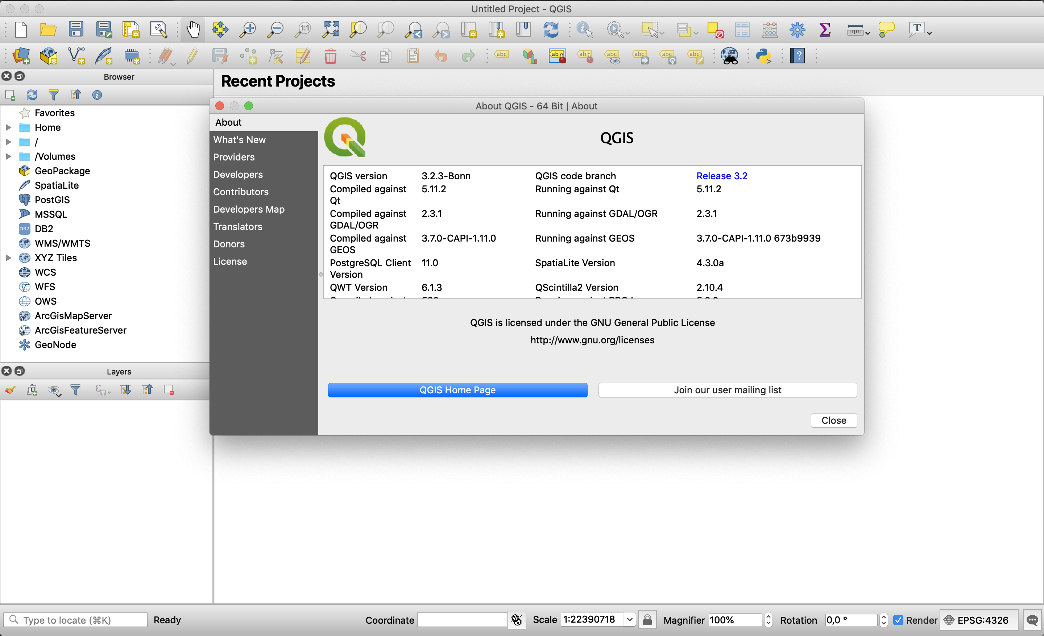
Task: Open the Layer Styling panel brush icon
Action: tap(10, 390)
